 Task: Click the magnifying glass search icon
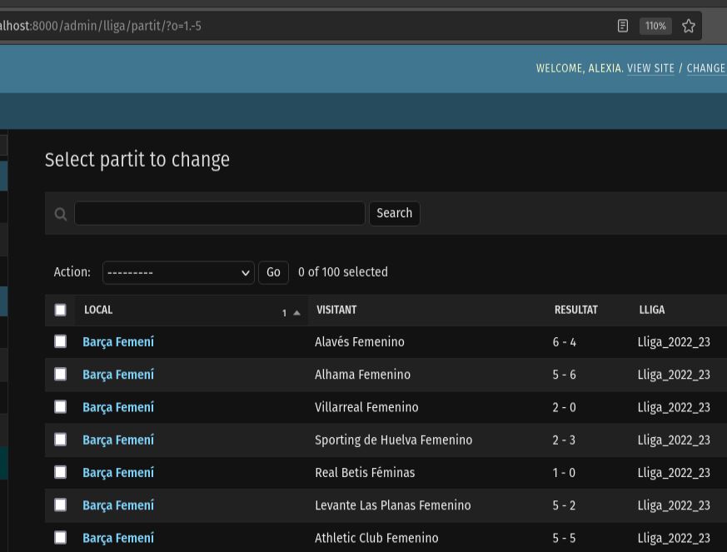60,214
